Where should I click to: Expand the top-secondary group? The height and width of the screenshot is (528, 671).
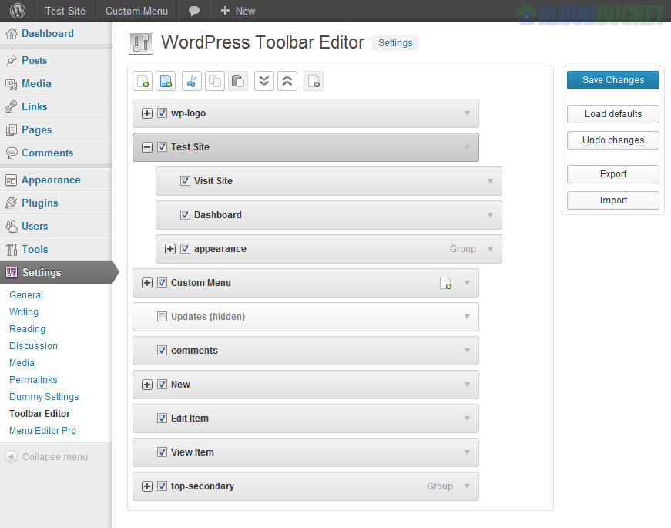click(x=146, y=486)
